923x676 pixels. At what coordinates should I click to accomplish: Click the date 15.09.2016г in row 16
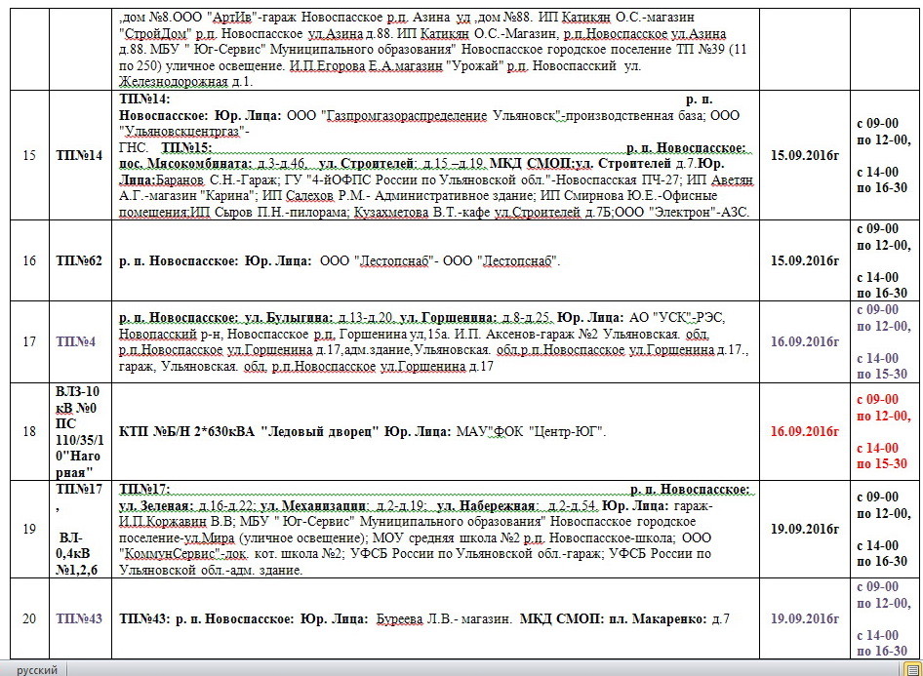(x=805, y=260)
